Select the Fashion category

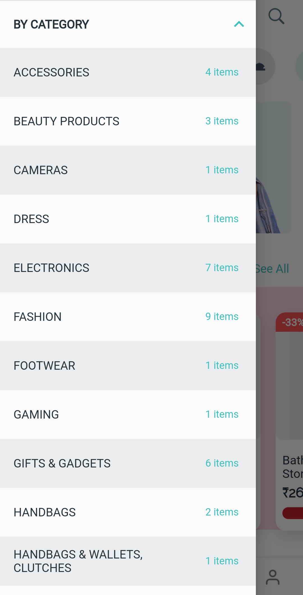(128, 317)
